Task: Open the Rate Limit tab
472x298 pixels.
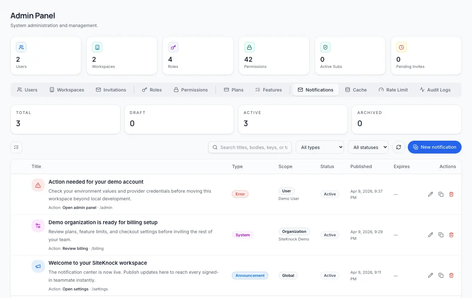Action: (x=393, y=90)
